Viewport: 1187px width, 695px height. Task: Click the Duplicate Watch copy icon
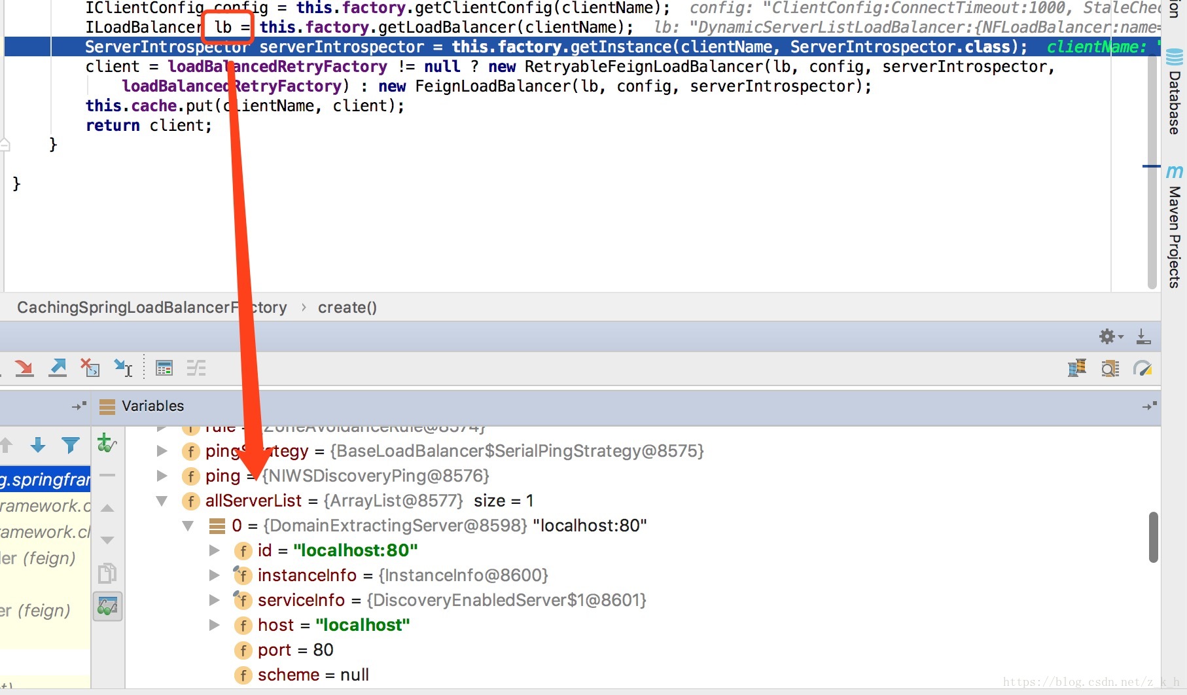107,573
